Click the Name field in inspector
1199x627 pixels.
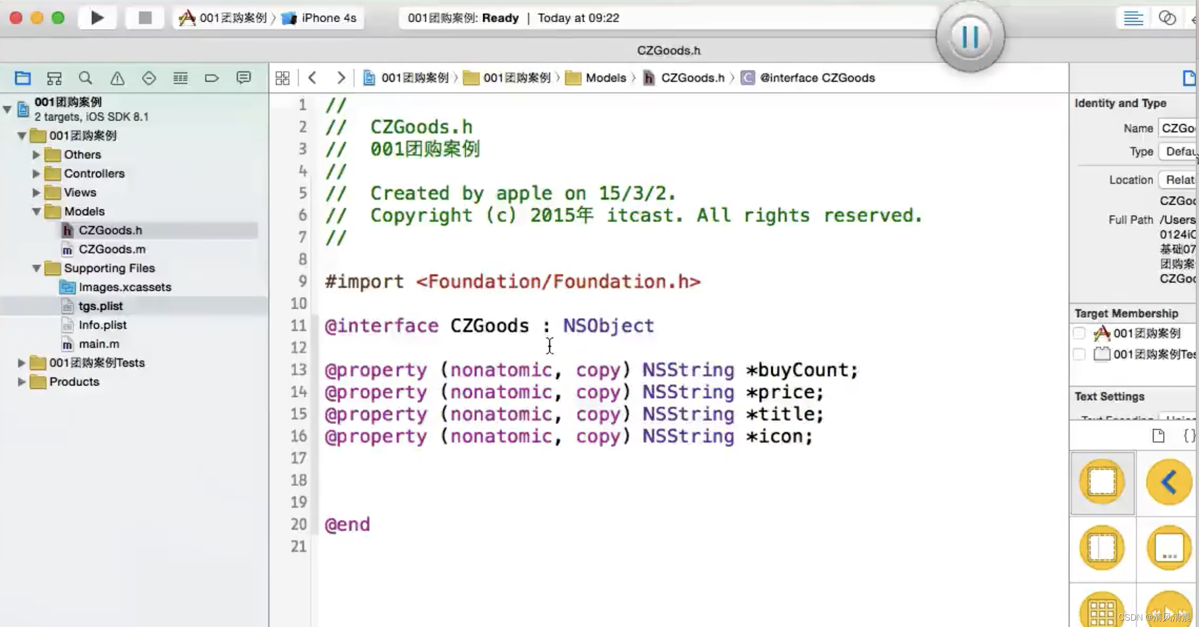coord(1177,128)
